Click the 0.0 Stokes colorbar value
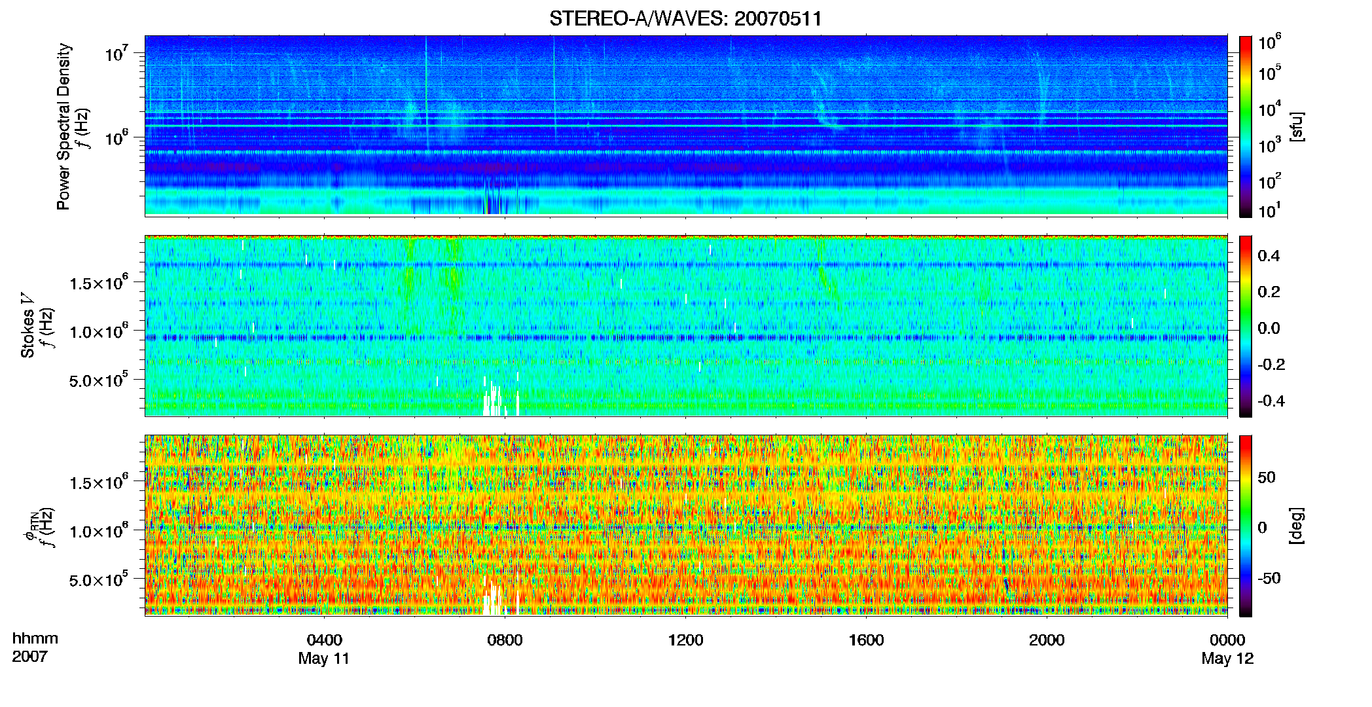 coord(1269,329)
